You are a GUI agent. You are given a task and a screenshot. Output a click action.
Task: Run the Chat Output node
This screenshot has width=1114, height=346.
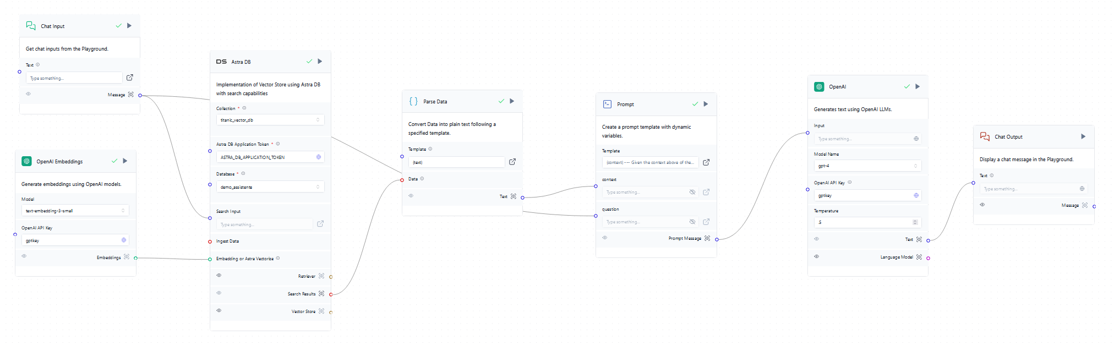pyautogui.click(x=1083, y=136)
